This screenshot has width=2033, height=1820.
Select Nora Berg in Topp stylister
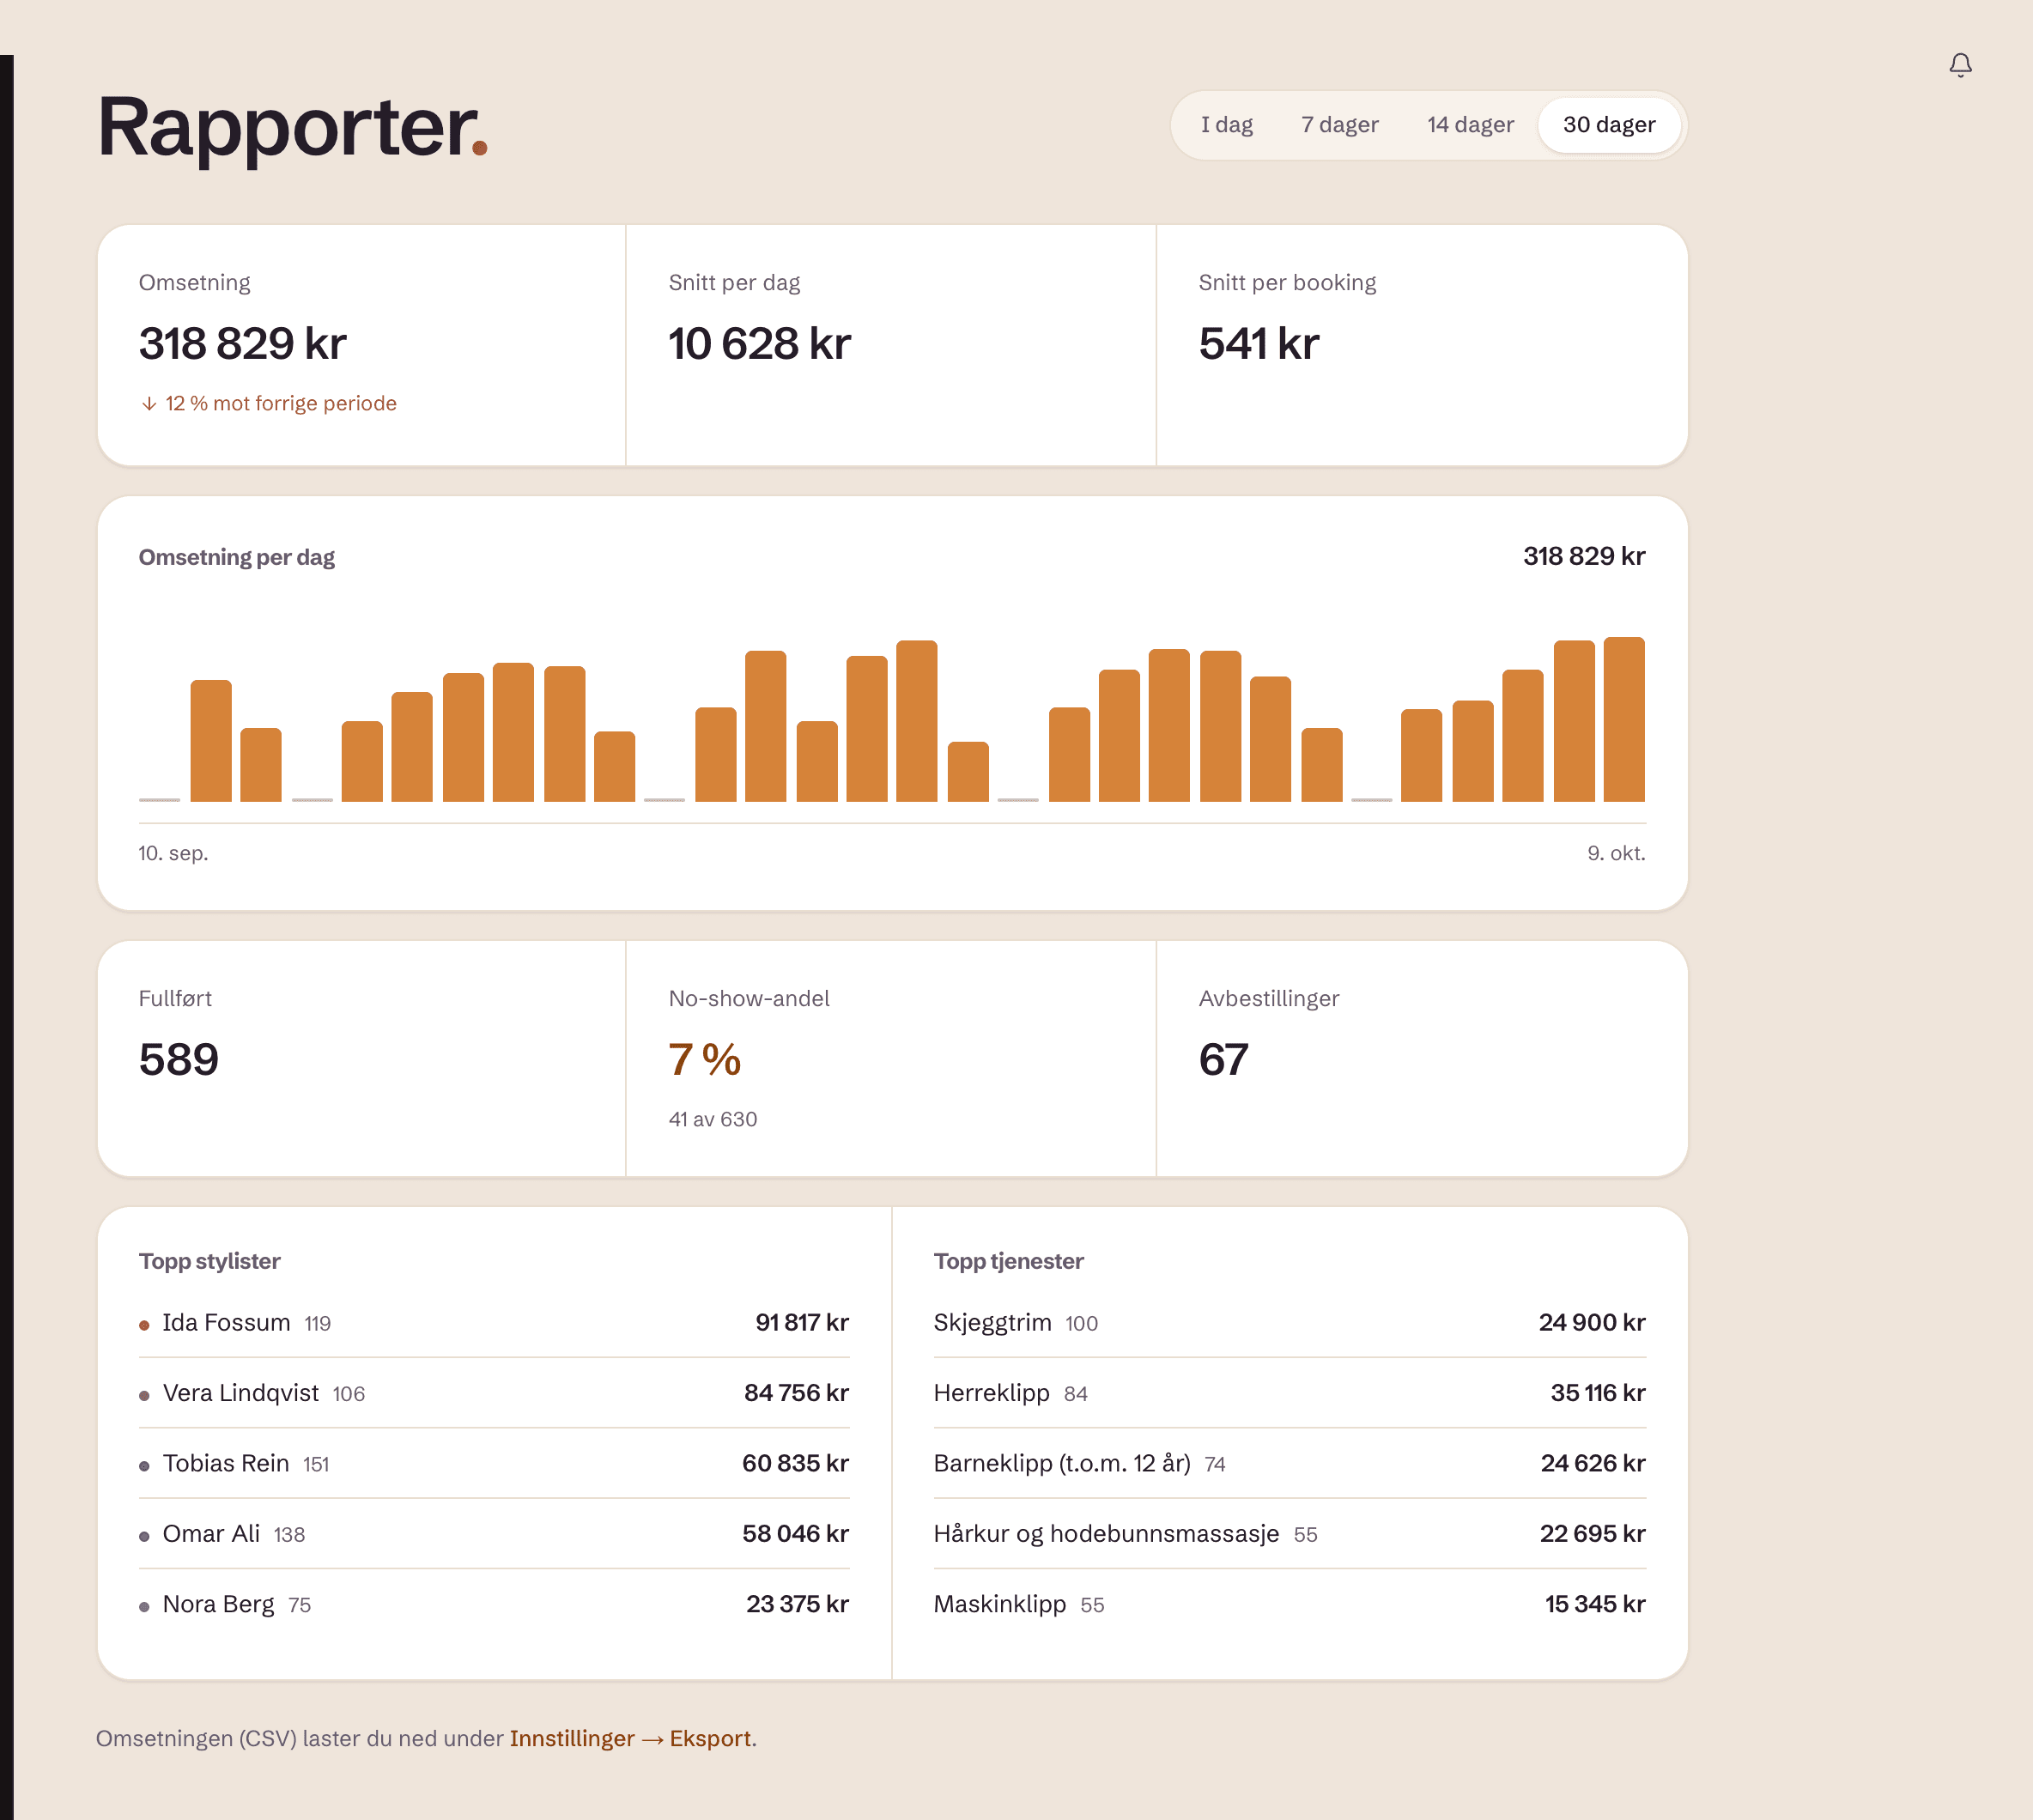(494, 1604)
